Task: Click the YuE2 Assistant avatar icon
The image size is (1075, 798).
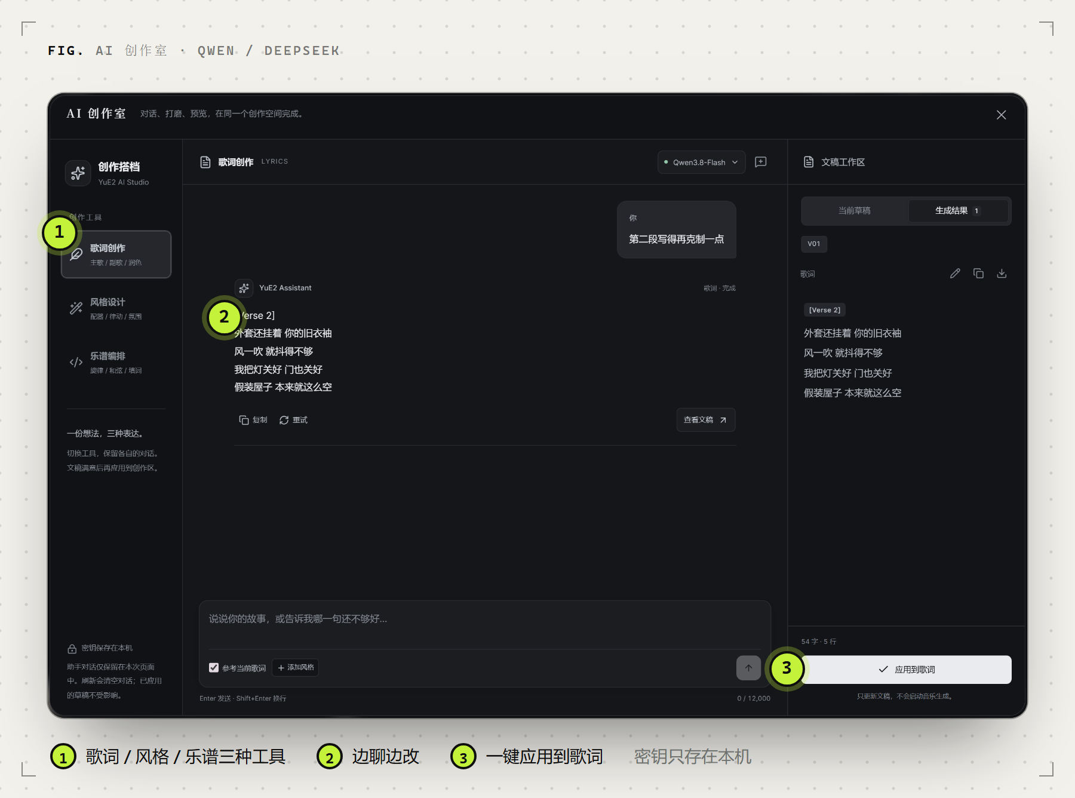Action: click(244, 288)
